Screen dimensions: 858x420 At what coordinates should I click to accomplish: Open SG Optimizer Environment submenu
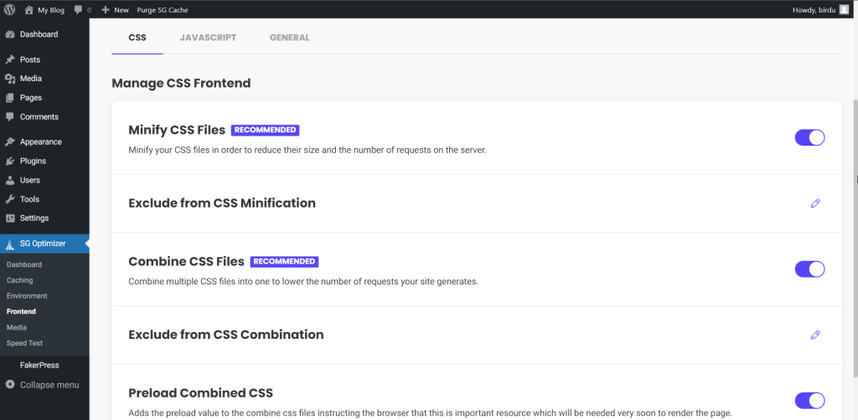click(27, 296)
